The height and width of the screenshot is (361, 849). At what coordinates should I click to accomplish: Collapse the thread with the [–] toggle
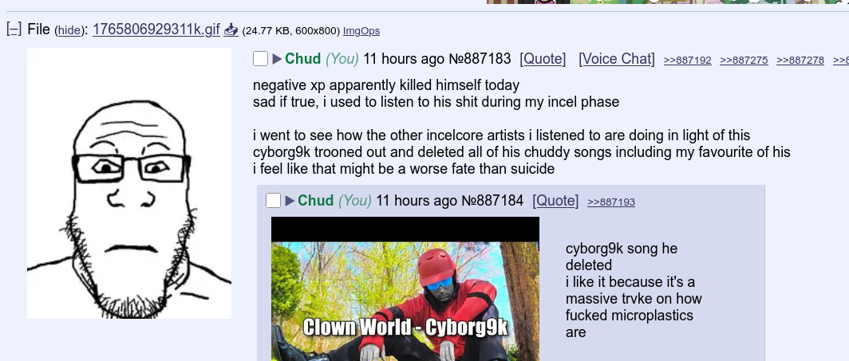14,29
